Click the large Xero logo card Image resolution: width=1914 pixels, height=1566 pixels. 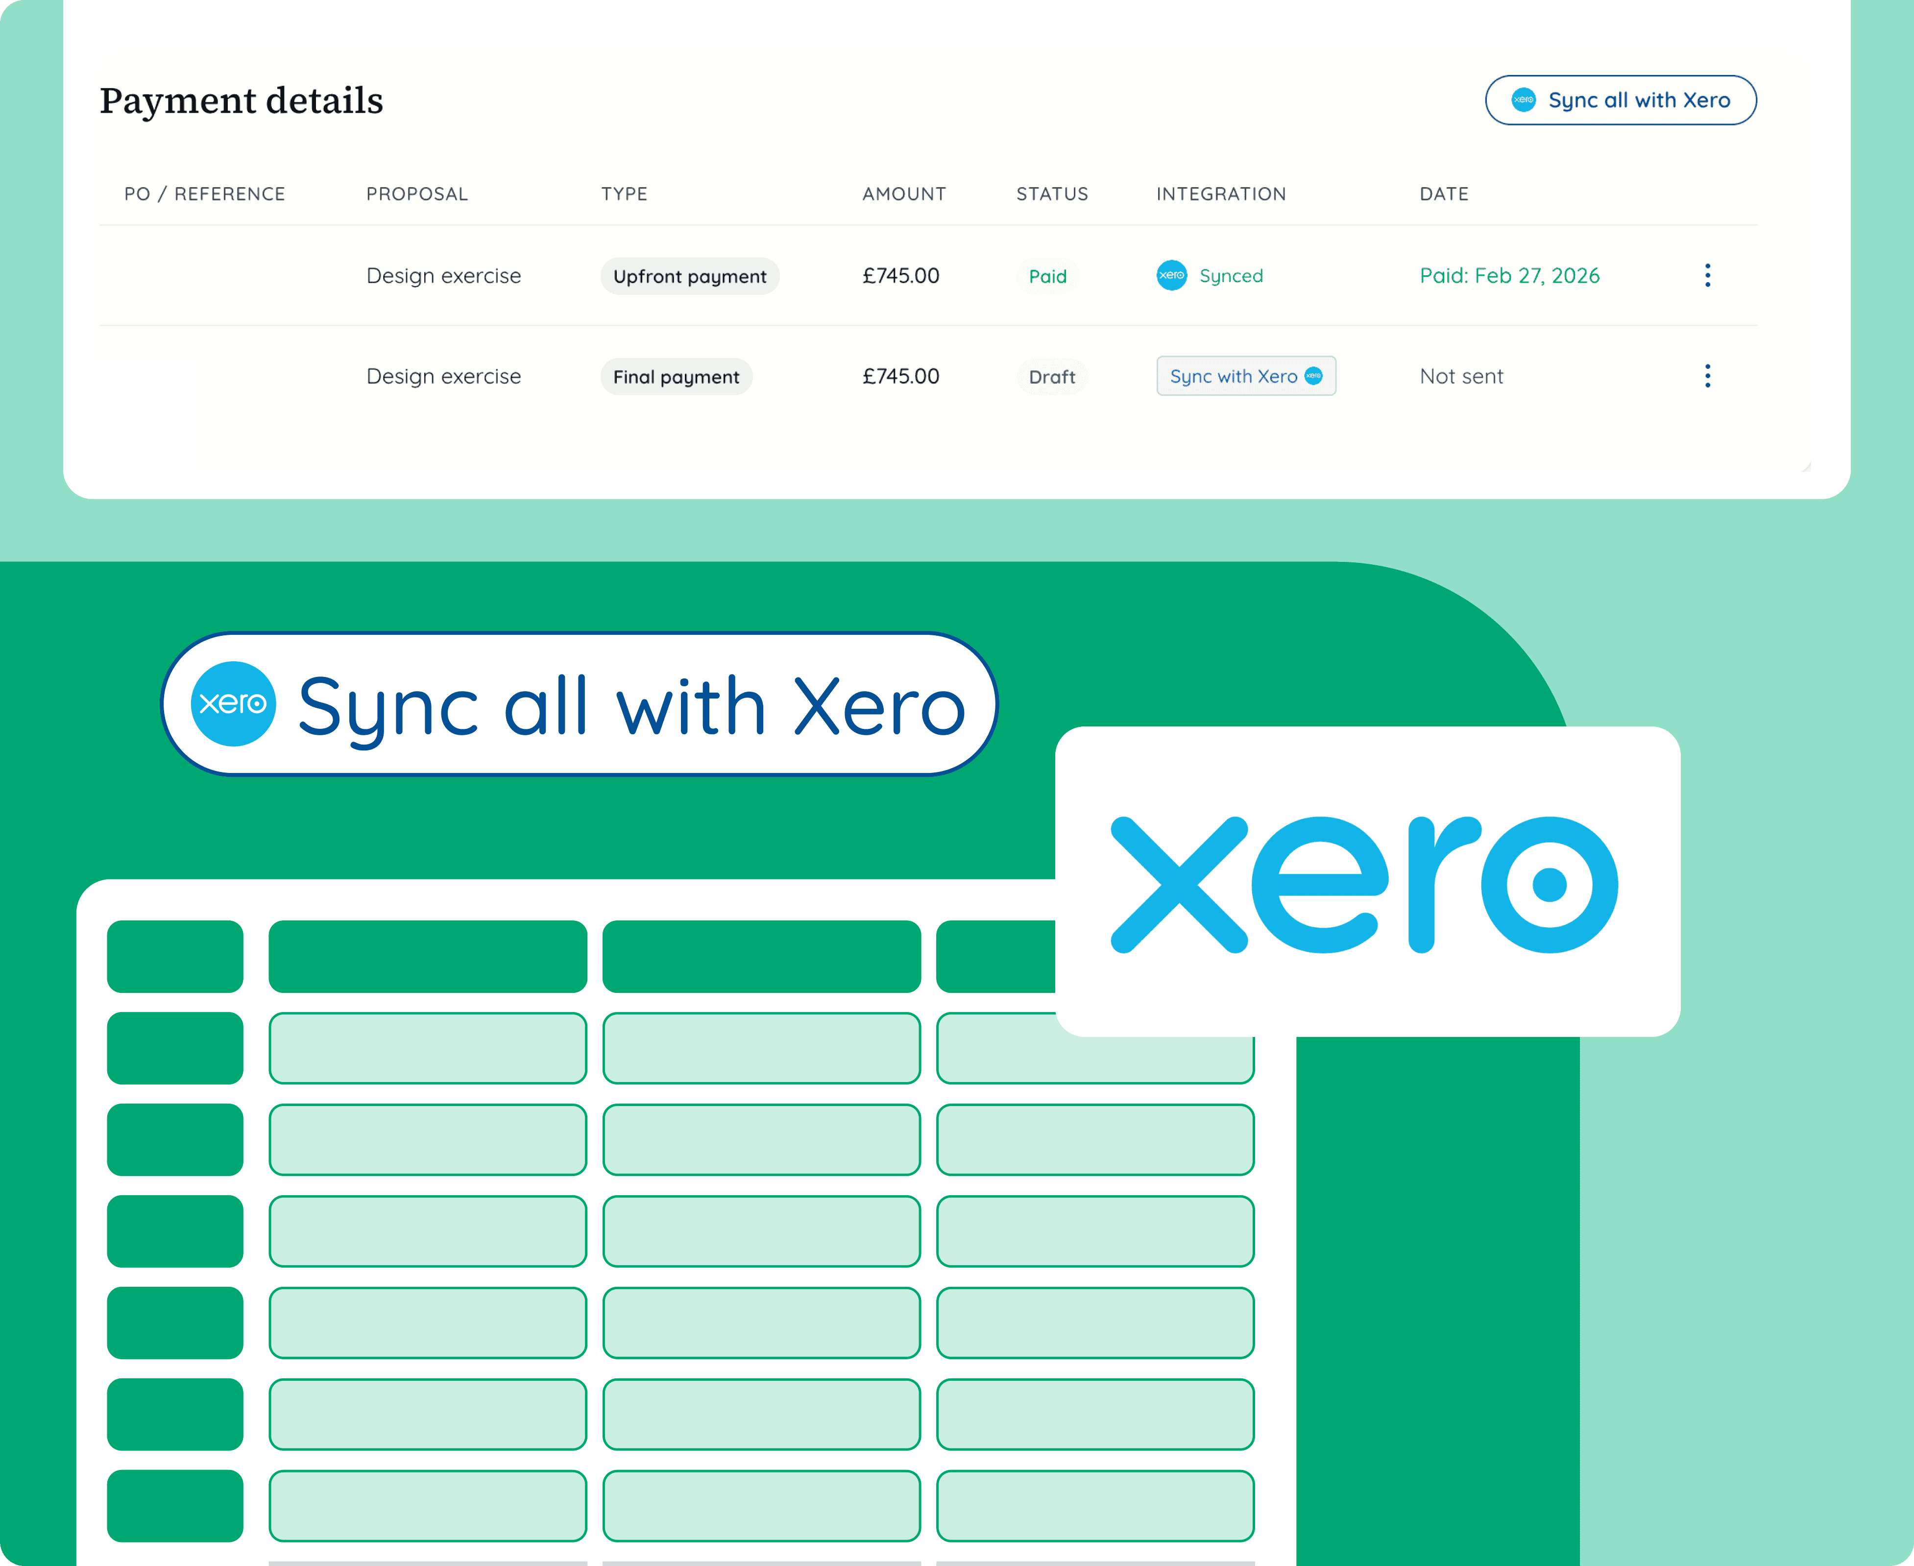point(1366,881)
